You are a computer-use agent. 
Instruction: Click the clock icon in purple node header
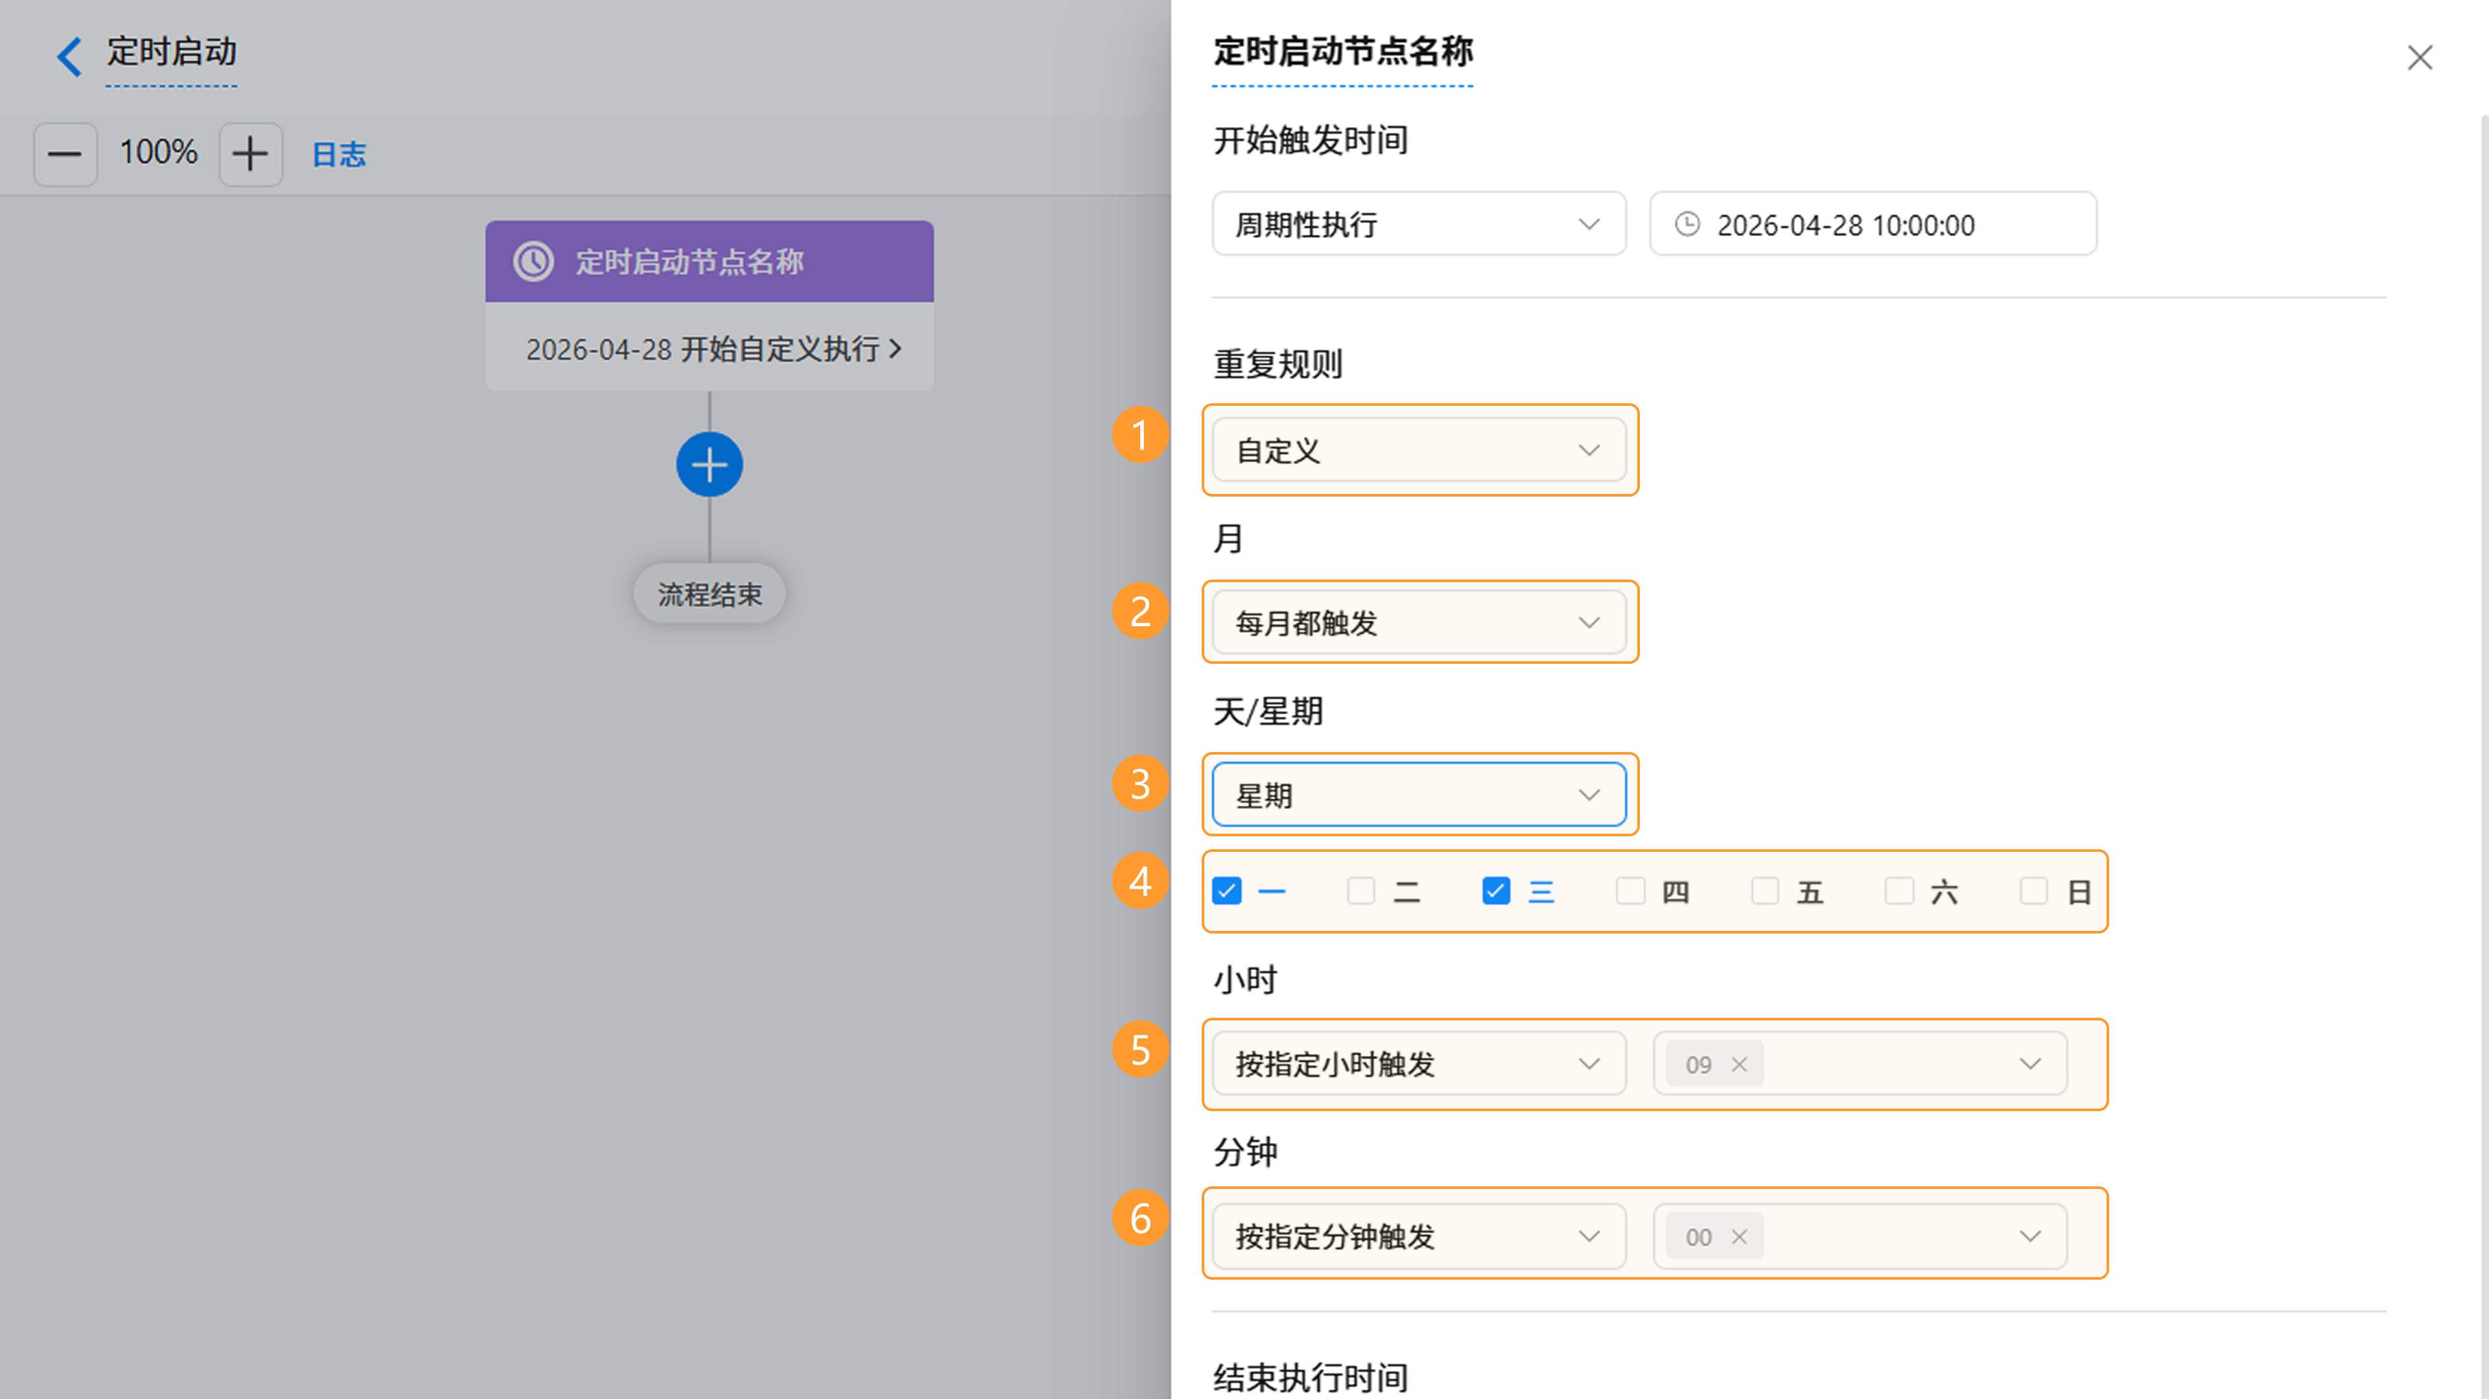[x=533, y=261]
